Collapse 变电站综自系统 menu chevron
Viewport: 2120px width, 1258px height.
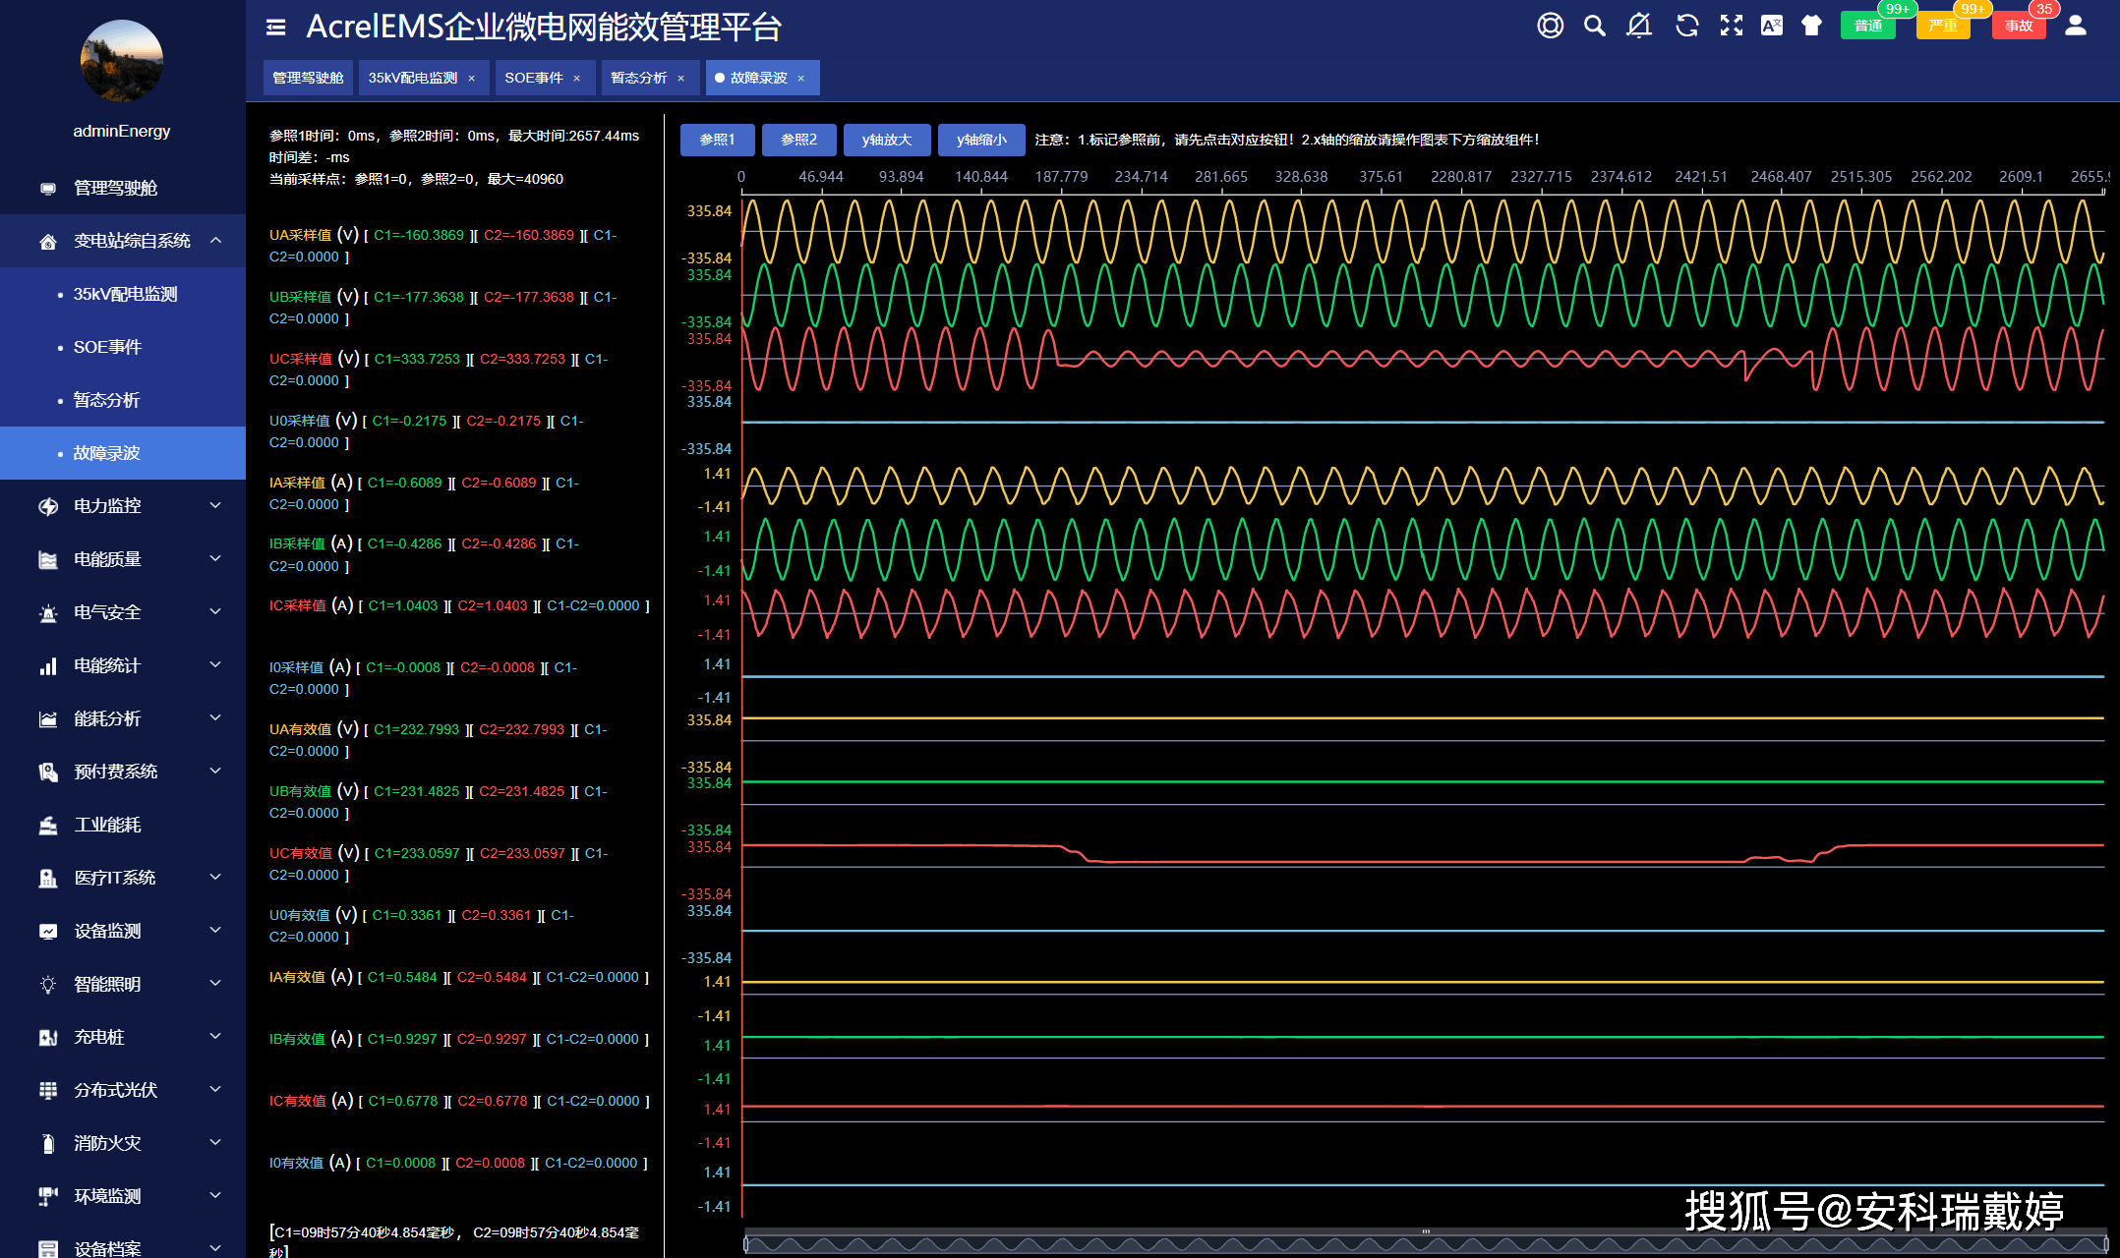pyautogui.click(x=215, y=241)
